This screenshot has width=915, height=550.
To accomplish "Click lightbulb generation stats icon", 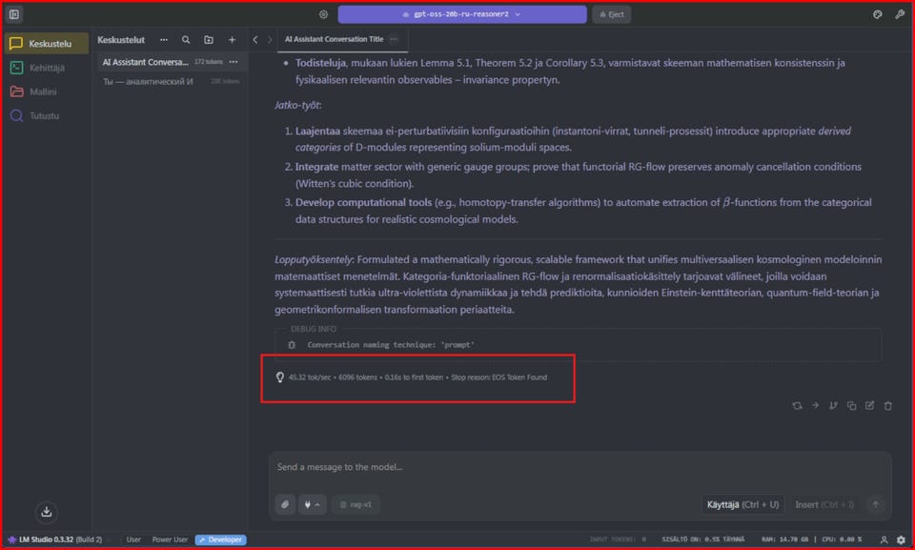I will (x=280, y=377).
